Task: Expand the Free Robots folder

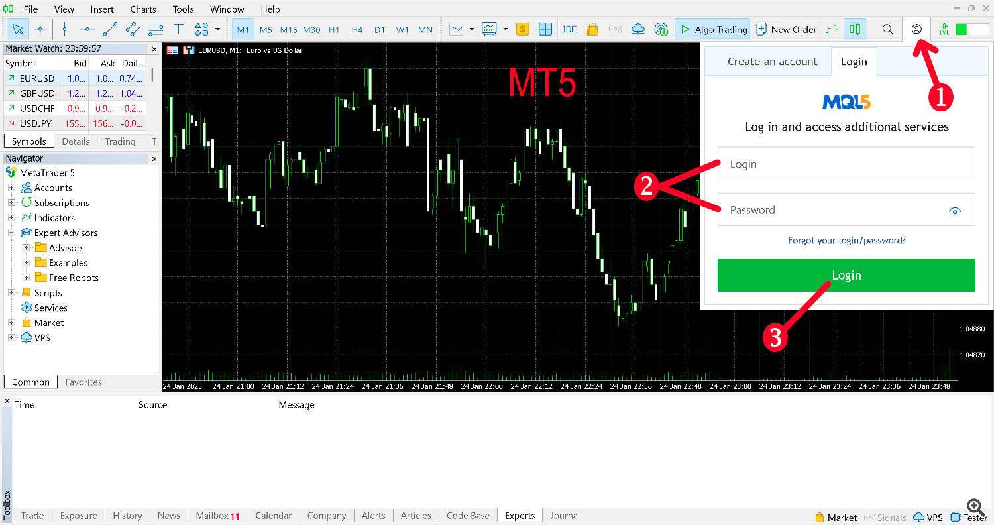Action: (27, 278)
